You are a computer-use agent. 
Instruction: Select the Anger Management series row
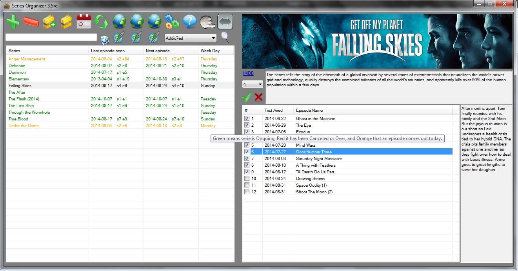[120, 59]
